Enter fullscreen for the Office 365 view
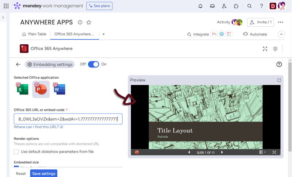This screenshot has width=292, height=177. (265, 49)
